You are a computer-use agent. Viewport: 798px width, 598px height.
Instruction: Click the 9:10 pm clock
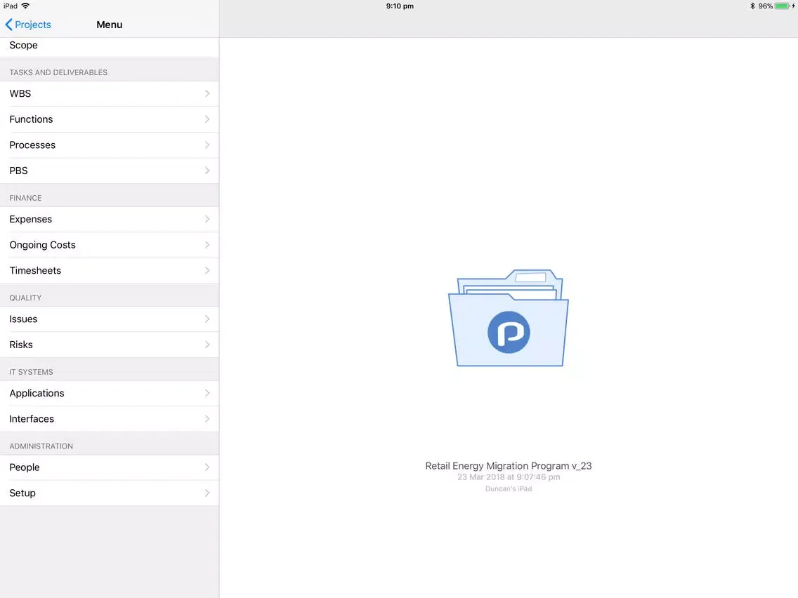(x=400, y=6)
